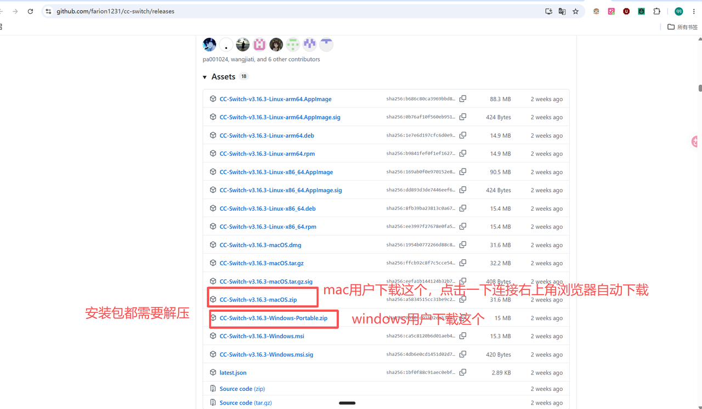Copy sha256 of macOS.dmg

pyautogui.click(x=463, y=245)
